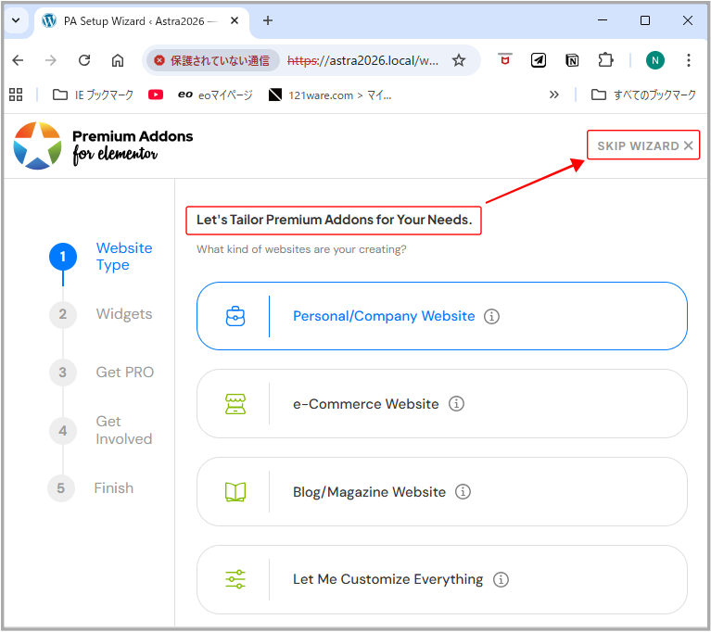Show hidden bookmarks via the chevron overflow

554,95
